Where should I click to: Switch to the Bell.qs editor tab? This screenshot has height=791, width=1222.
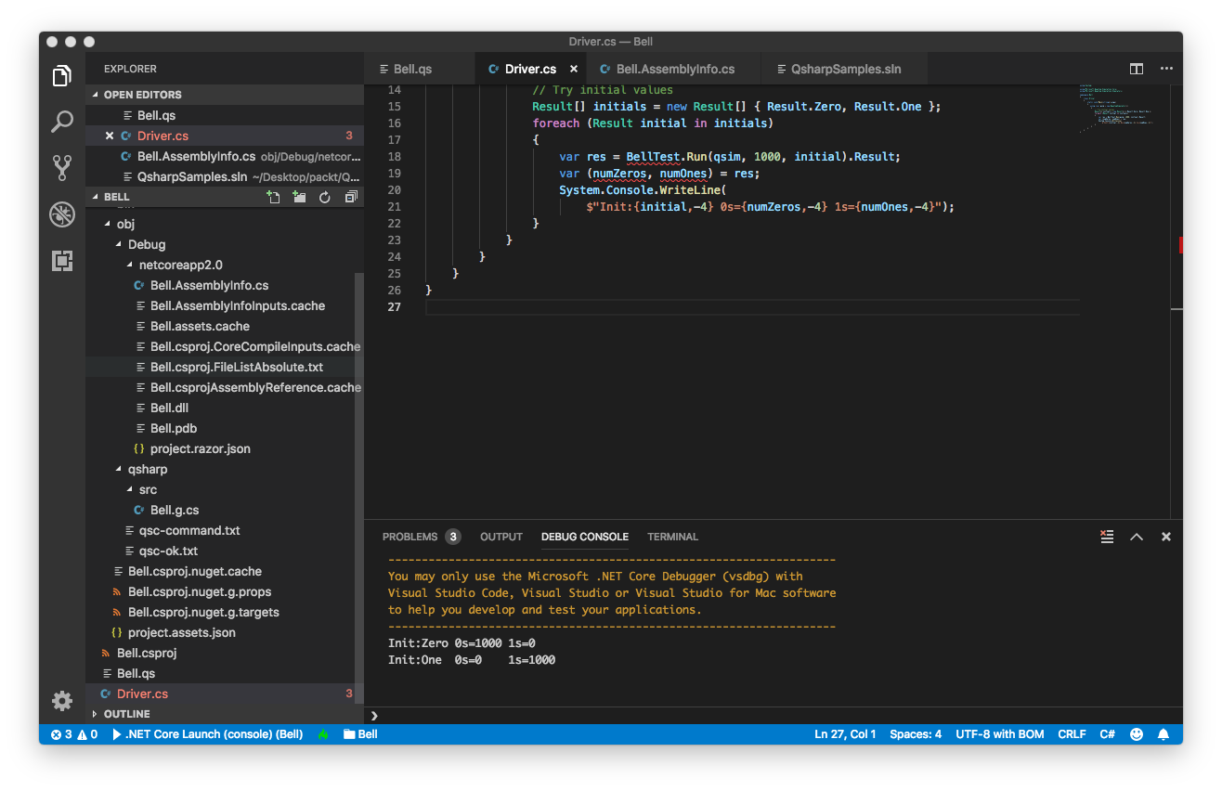[412, 69]
